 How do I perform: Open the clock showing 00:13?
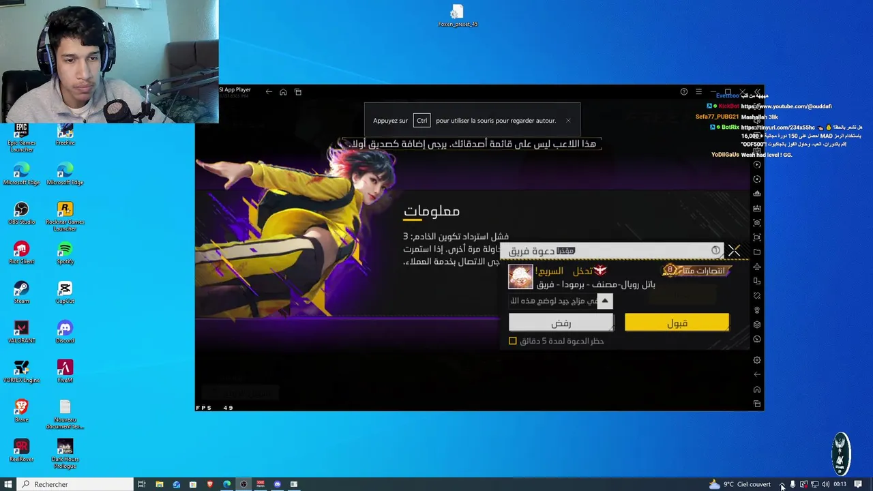point(840,484)
